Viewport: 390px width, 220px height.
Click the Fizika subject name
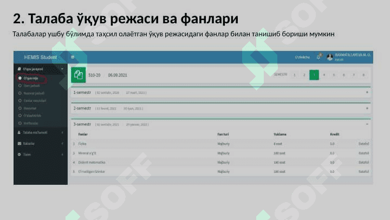[x=82, y=144]
